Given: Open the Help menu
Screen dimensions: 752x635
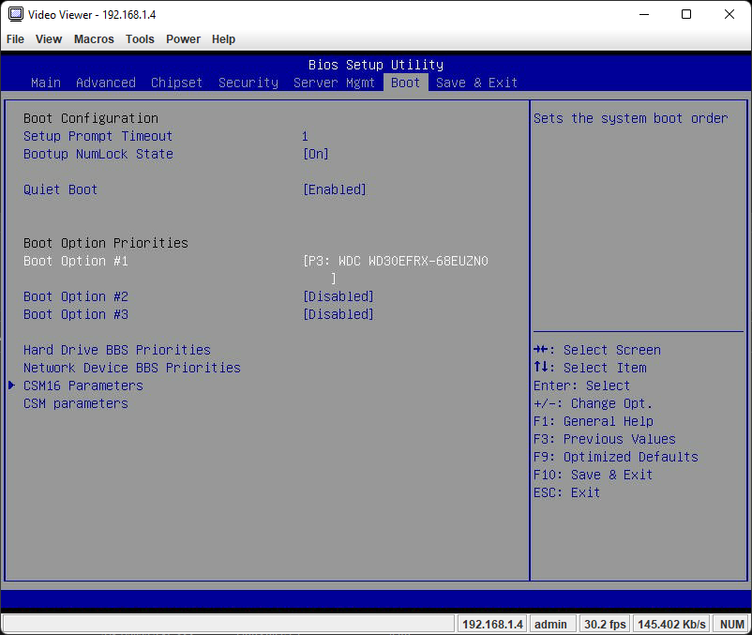Looking at the screenshot, I should pos(223,39).
